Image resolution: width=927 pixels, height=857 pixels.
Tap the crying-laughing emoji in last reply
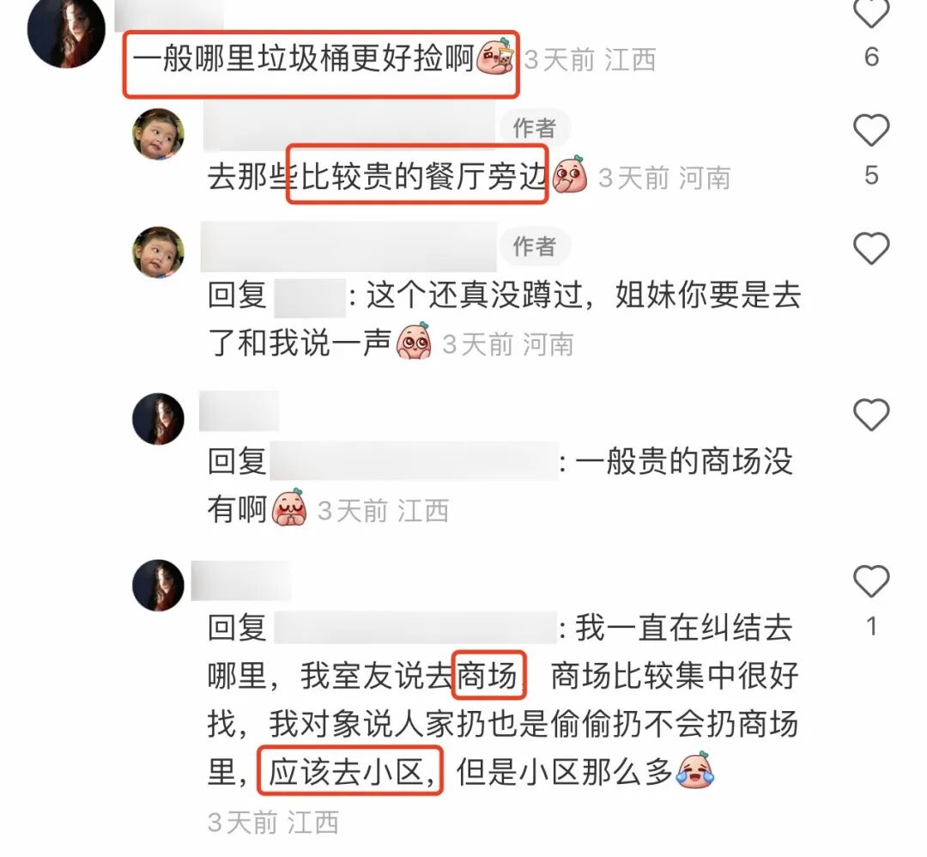(x=695, y=770)
